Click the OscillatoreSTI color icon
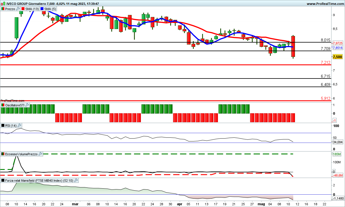This screenshot has height=207, width=345. [x=3, y=105]
